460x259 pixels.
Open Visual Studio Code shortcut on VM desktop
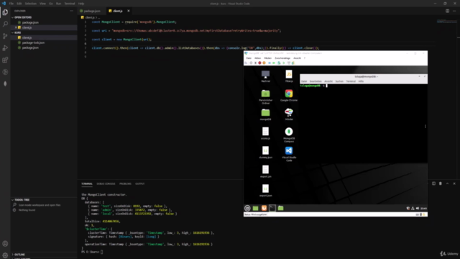[x=289, y=154]
